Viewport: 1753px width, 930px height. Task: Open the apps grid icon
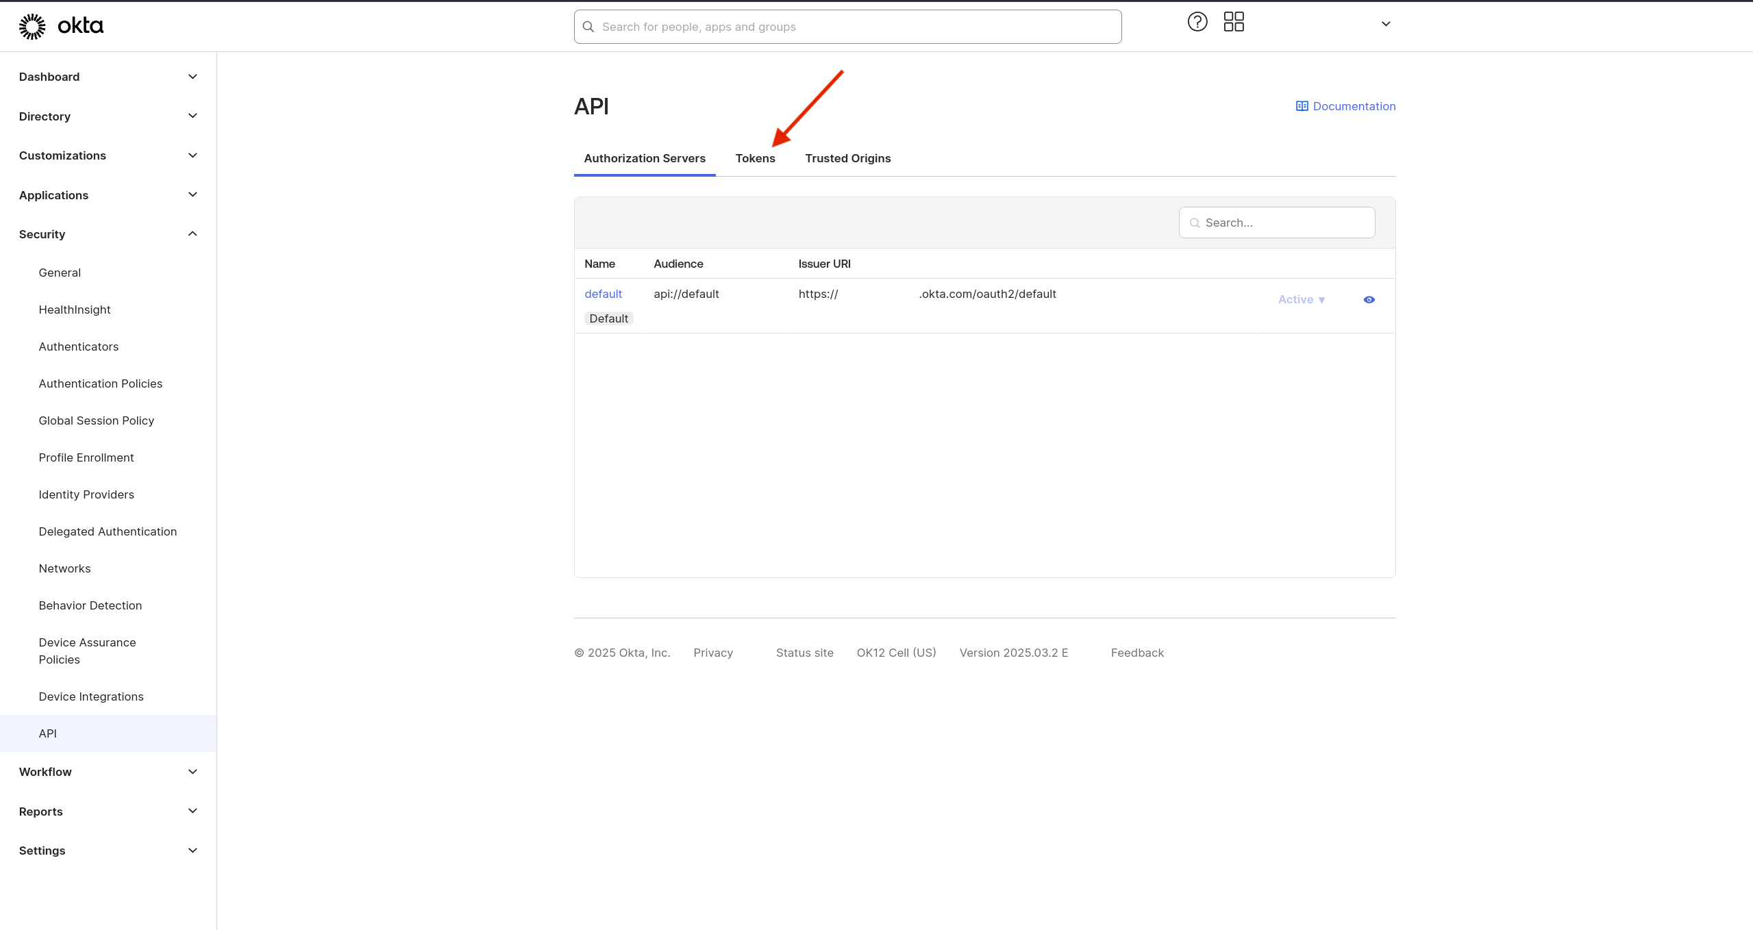1234,22
